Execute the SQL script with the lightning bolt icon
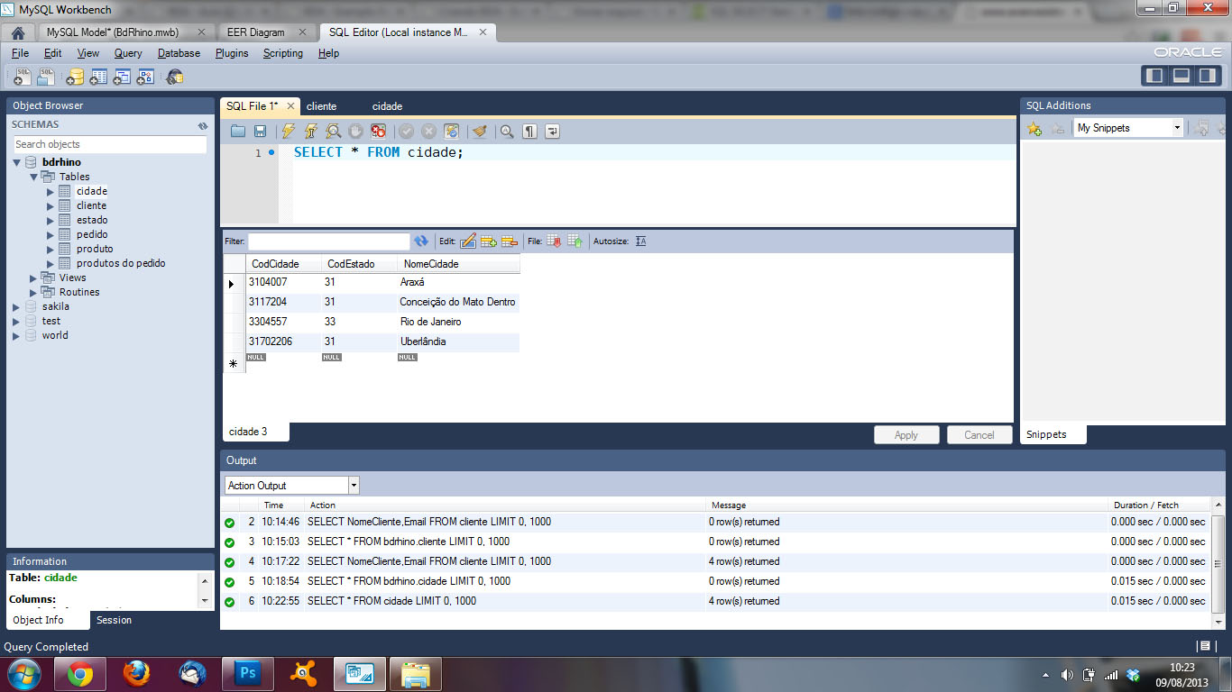 pos(289,132)
